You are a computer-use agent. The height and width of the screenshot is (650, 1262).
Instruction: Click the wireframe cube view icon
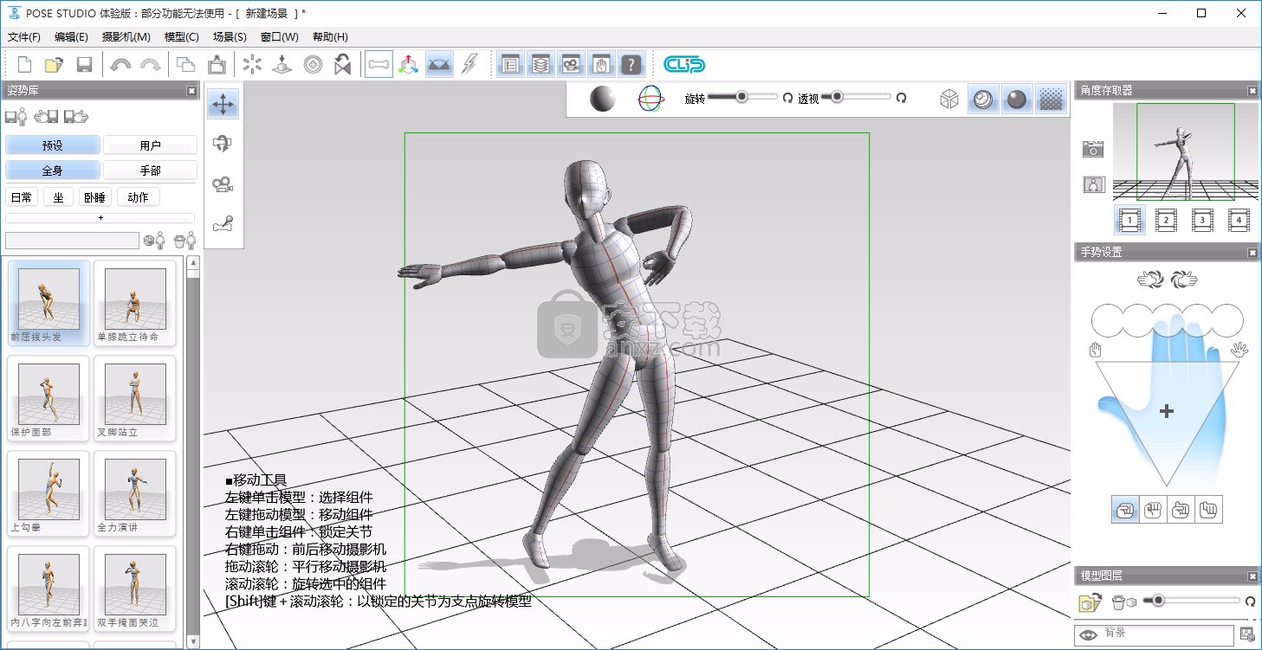[x=950, y=99]
